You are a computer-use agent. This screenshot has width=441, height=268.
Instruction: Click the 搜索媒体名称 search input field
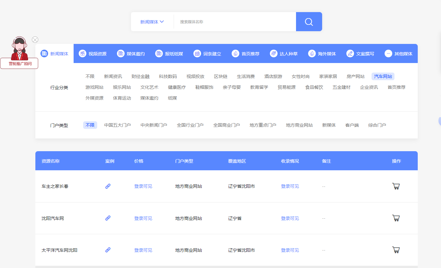tap(234, 22)
